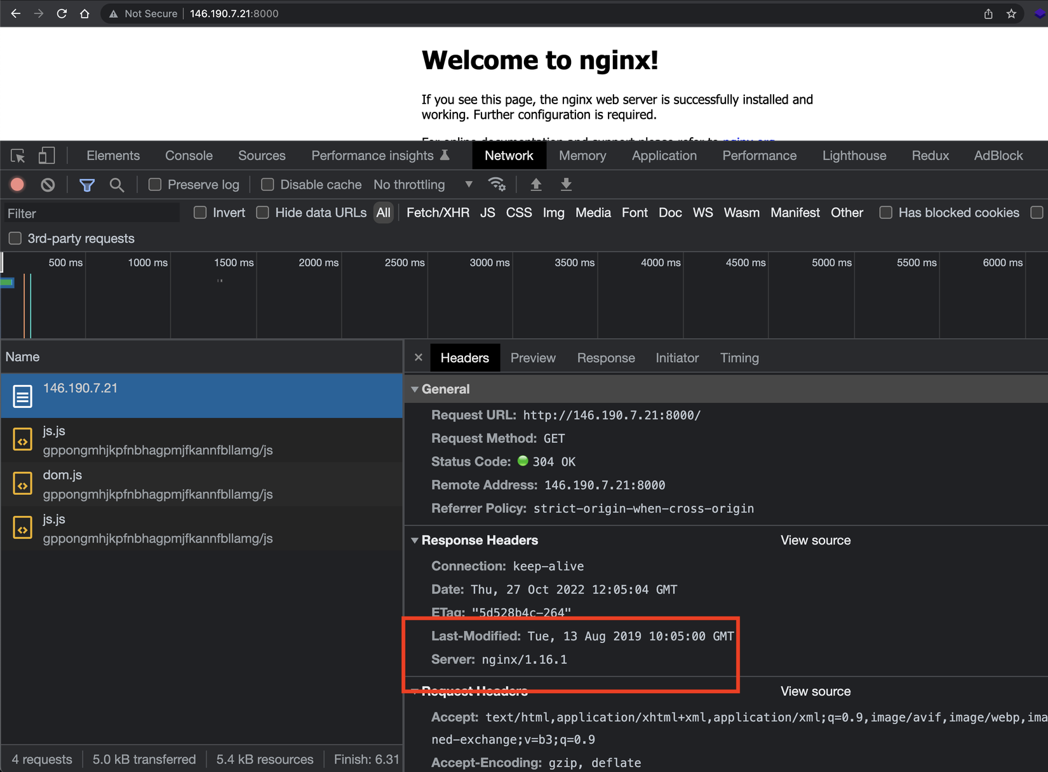Screen dimensions: 1048x772
Task: Switch to the Console tab
Action: pos(189,156)
